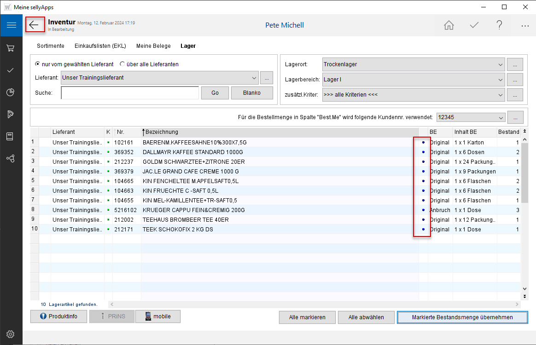Image resolution: width=536 pixels, height=345 pixels.
Task: Select 'über alle Lieferanten' radio button
Action: 122,64
